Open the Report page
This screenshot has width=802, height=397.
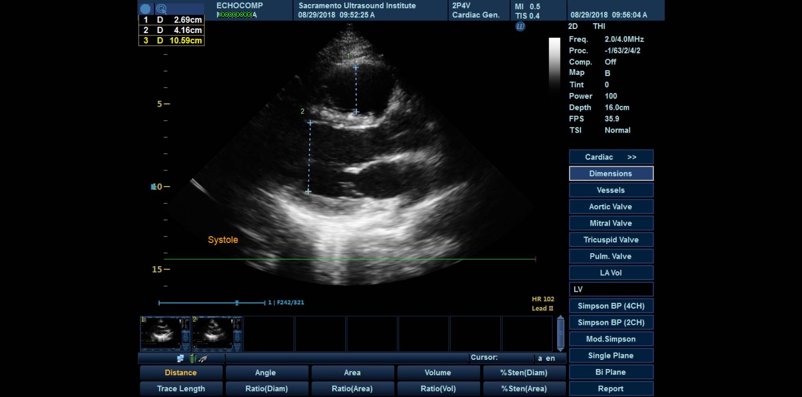pyautogui.click(x=611, y=389)
